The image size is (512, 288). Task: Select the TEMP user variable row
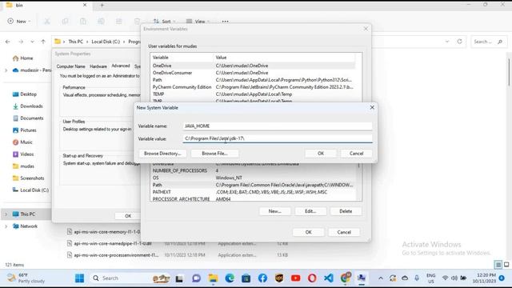254,94
